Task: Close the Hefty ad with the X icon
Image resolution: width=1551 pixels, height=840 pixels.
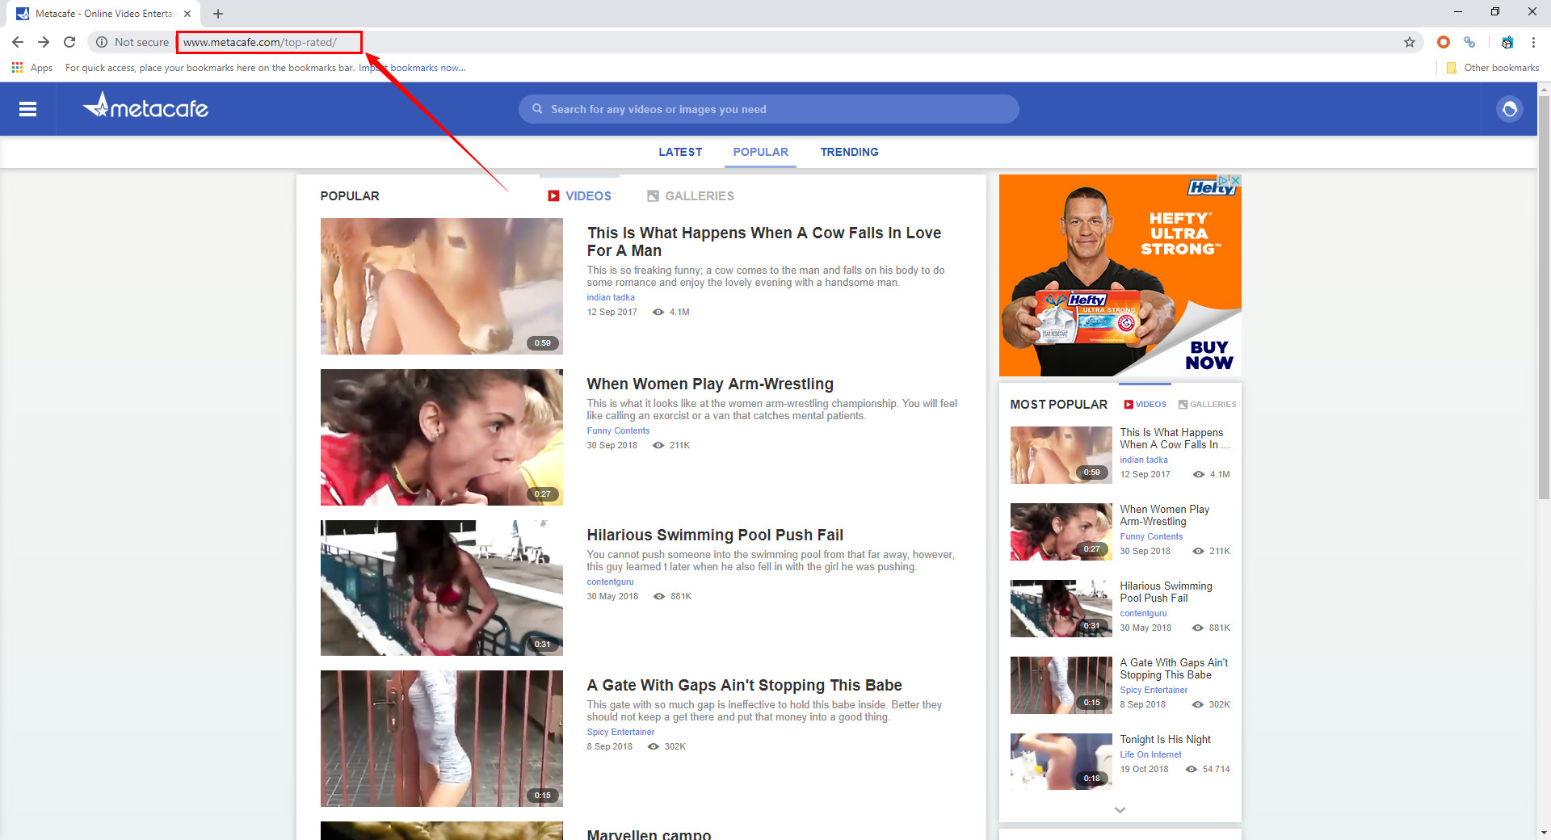Action: 1235,180
